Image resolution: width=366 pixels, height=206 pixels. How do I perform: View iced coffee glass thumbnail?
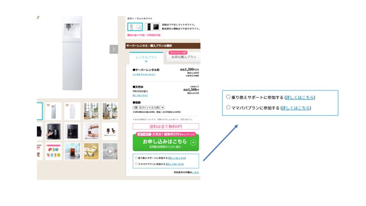click(72, 151)
